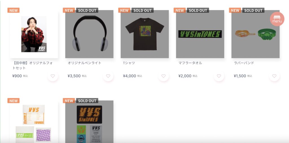
Task: Open the round pink menu button
Action: point(277,19)
